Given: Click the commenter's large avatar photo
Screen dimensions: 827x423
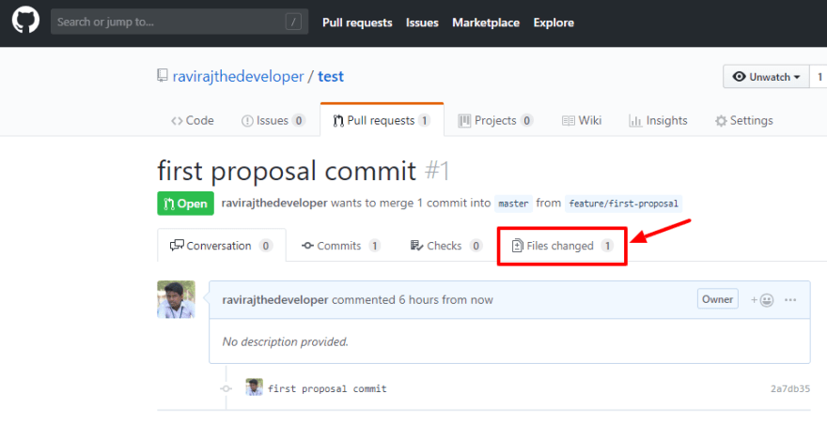Looking at the screenshot, I should (x=176, y=299).
